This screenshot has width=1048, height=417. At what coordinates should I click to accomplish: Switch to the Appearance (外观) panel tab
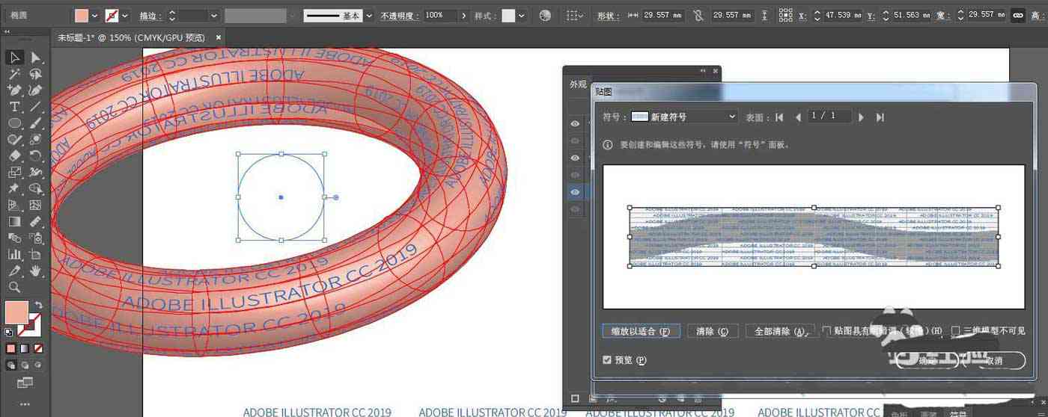578,84
